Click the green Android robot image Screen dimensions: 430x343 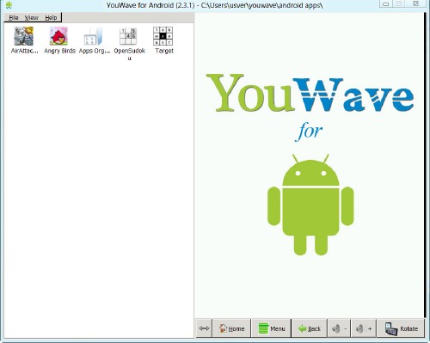310,205
